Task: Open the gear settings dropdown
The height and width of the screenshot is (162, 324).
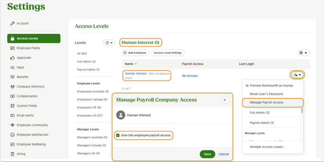Action: (304, 53)
